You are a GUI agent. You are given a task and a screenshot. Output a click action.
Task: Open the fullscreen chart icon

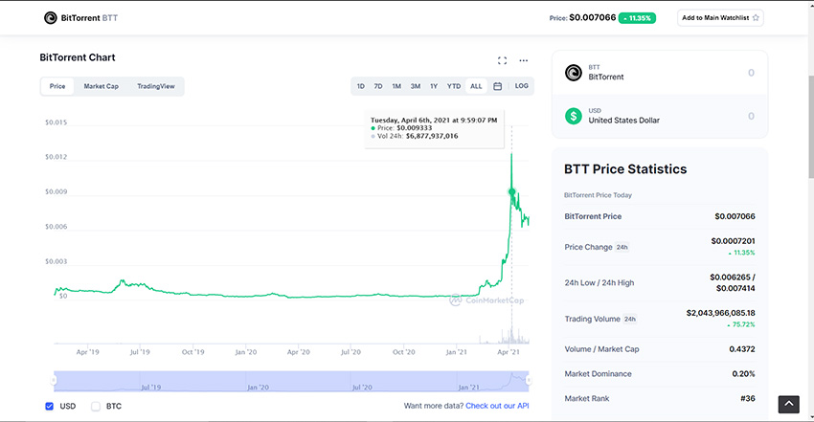[x=502, y=60]
